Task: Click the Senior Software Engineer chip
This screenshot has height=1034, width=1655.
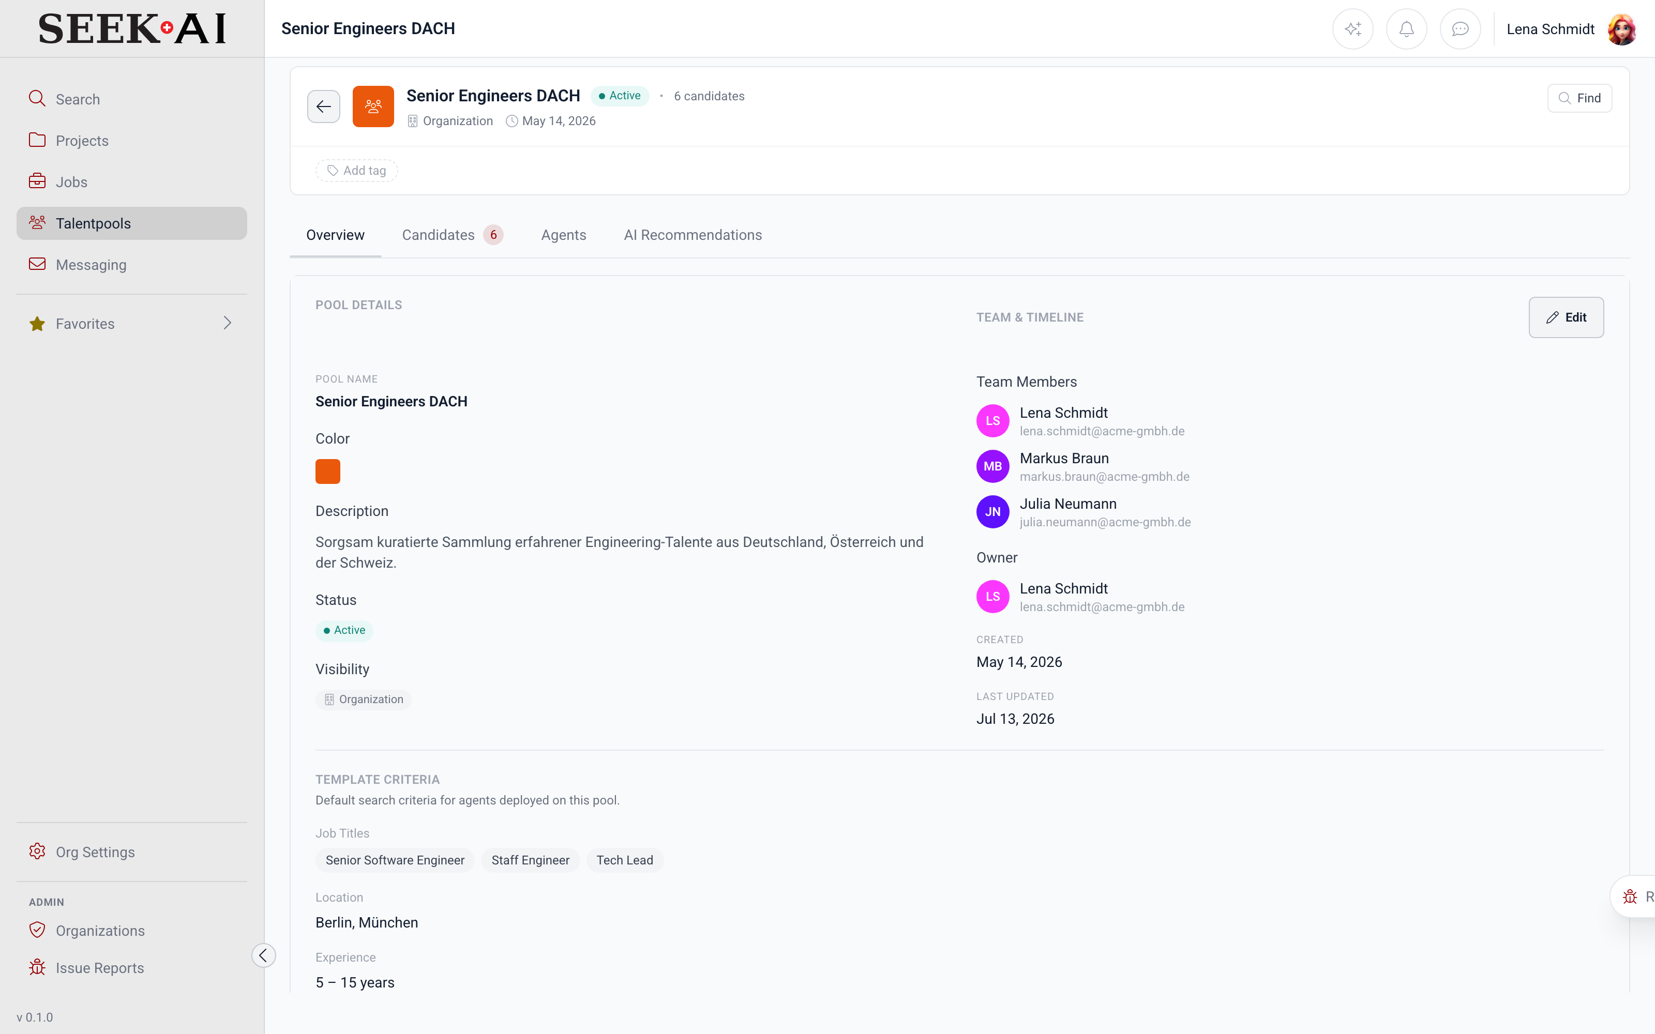Action: pyautogui.click(x=395, y=860)
